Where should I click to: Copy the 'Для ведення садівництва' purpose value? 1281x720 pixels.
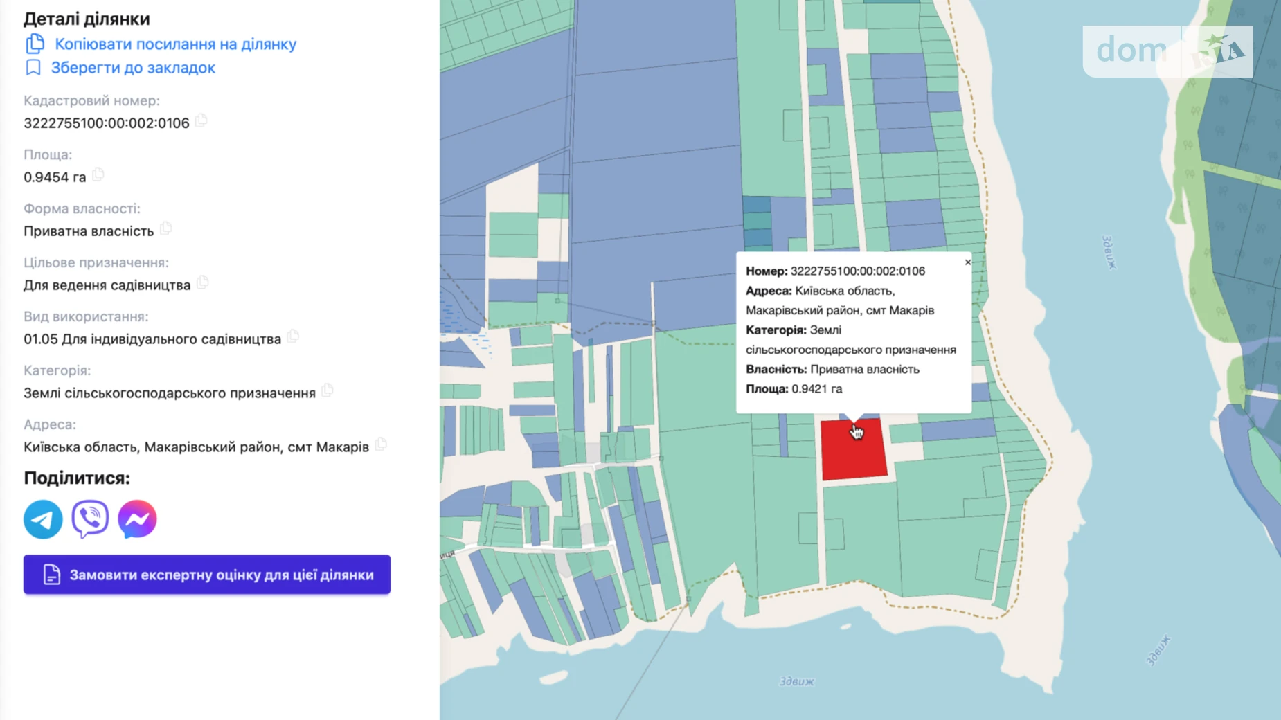coord(203,283)
